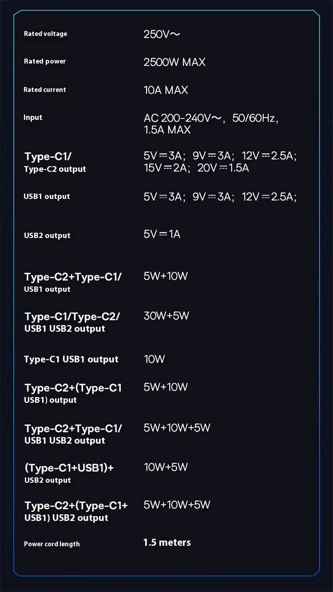333x592 pixels.
Task: Click the Type-C1/Type-C2 output label
Action: coord(55,163)
